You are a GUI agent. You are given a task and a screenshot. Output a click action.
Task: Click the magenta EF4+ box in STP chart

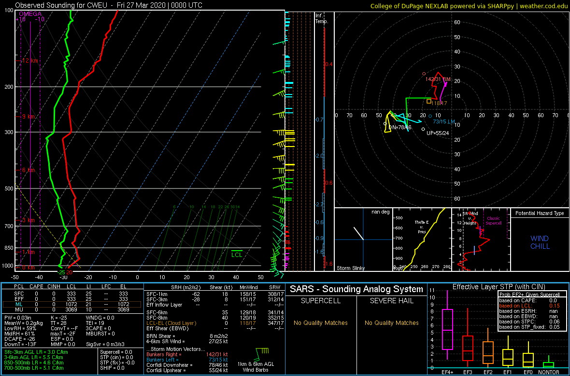pos(447,329)
